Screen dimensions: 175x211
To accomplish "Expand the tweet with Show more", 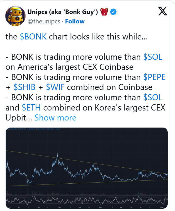I will click(x=55, y=118).
